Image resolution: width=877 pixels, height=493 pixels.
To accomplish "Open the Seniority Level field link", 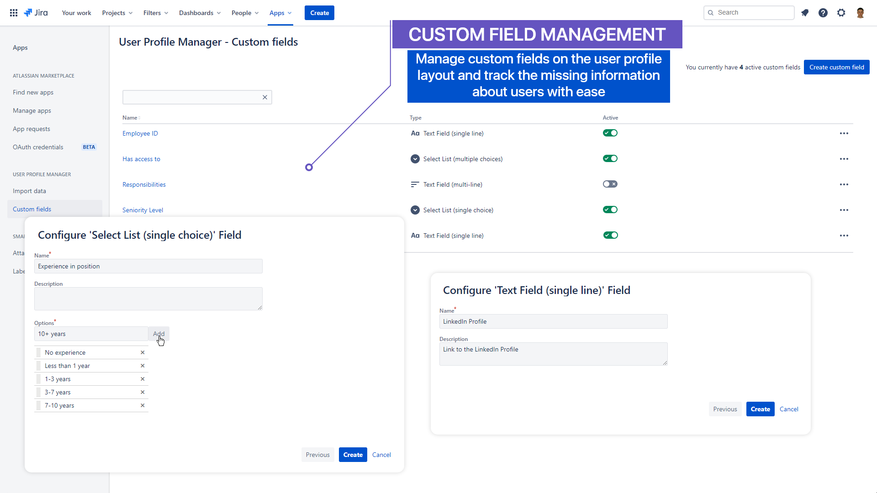I will tap(143, 210).
